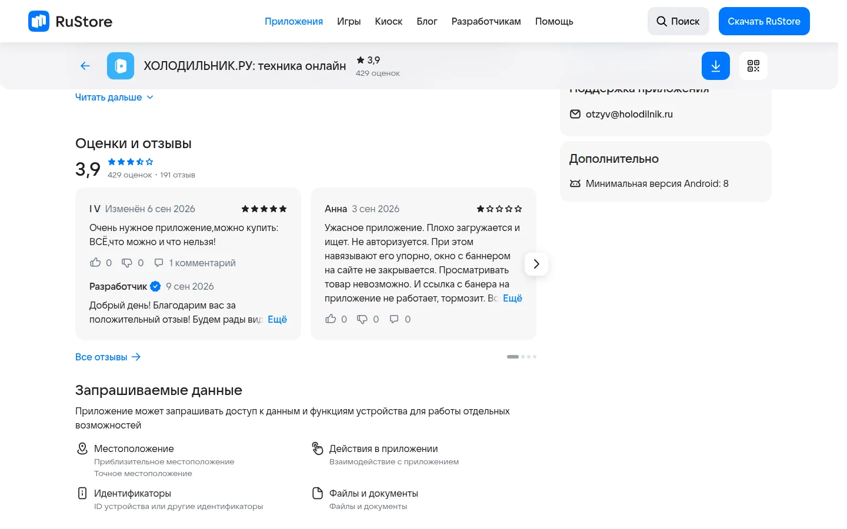Click the Файлы и документы file icon
The height and width of the screenshot is (529, 847).
coord(318,493)
